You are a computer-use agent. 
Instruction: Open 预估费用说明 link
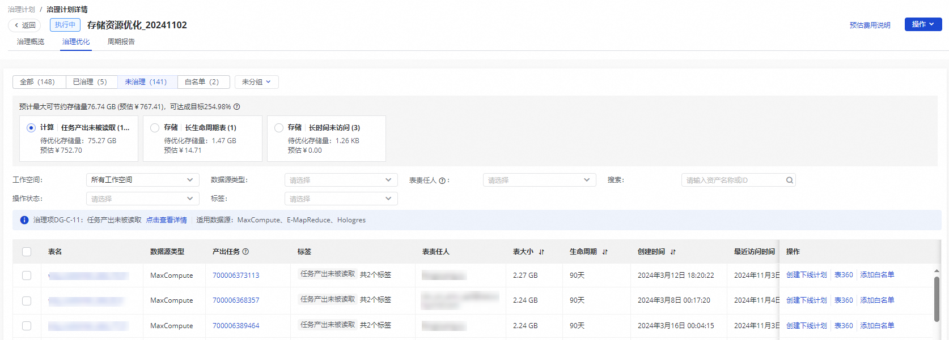[870, 25]
